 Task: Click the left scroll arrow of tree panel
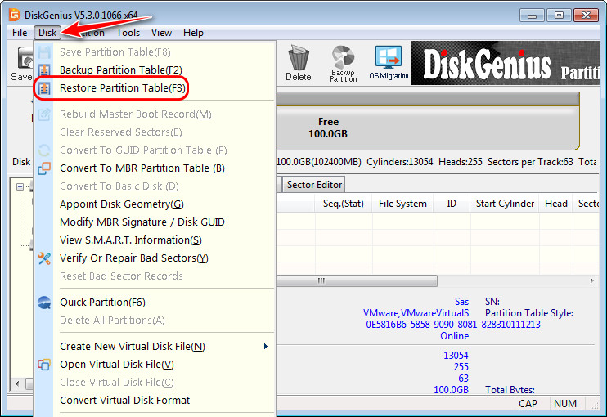[x=17, y=384]
